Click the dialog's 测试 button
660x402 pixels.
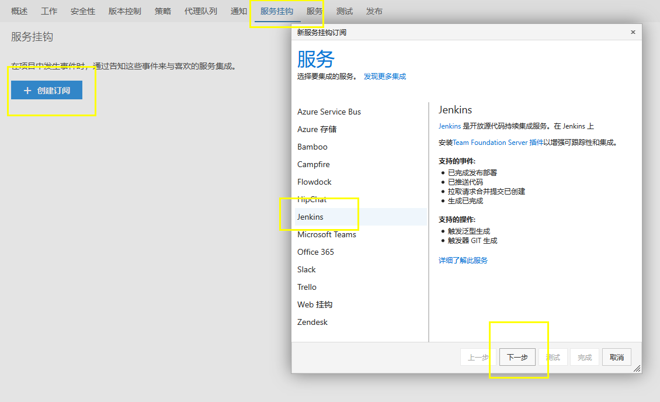pos(553,358)
